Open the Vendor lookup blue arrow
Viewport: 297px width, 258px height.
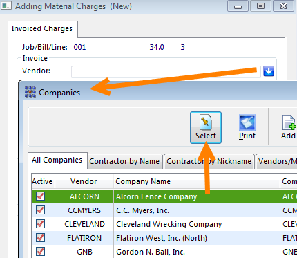coord(269,71)
